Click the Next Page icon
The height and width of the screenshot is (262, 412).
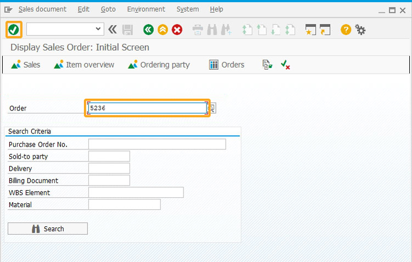point(276,30)
